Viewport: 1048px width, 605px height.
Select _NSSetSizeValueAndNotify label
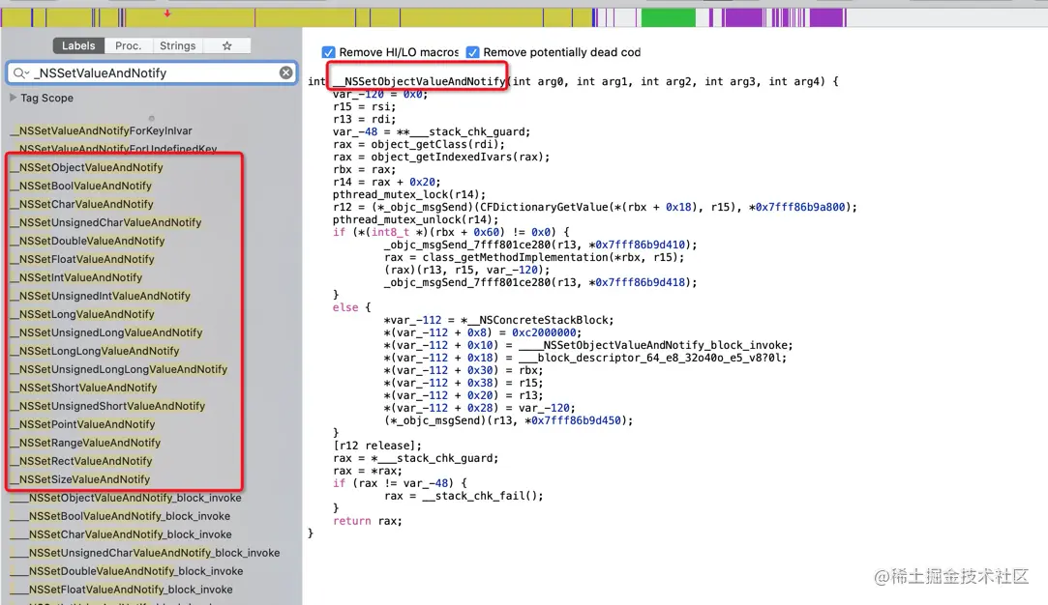[80, 479]
